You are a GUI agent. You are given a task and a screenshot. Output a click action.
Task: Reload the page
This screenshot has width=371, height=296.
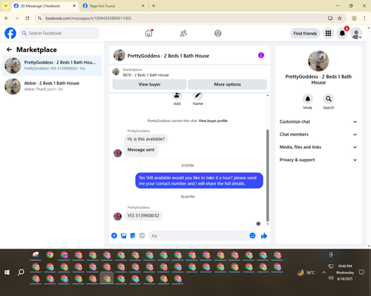[27, 18]
